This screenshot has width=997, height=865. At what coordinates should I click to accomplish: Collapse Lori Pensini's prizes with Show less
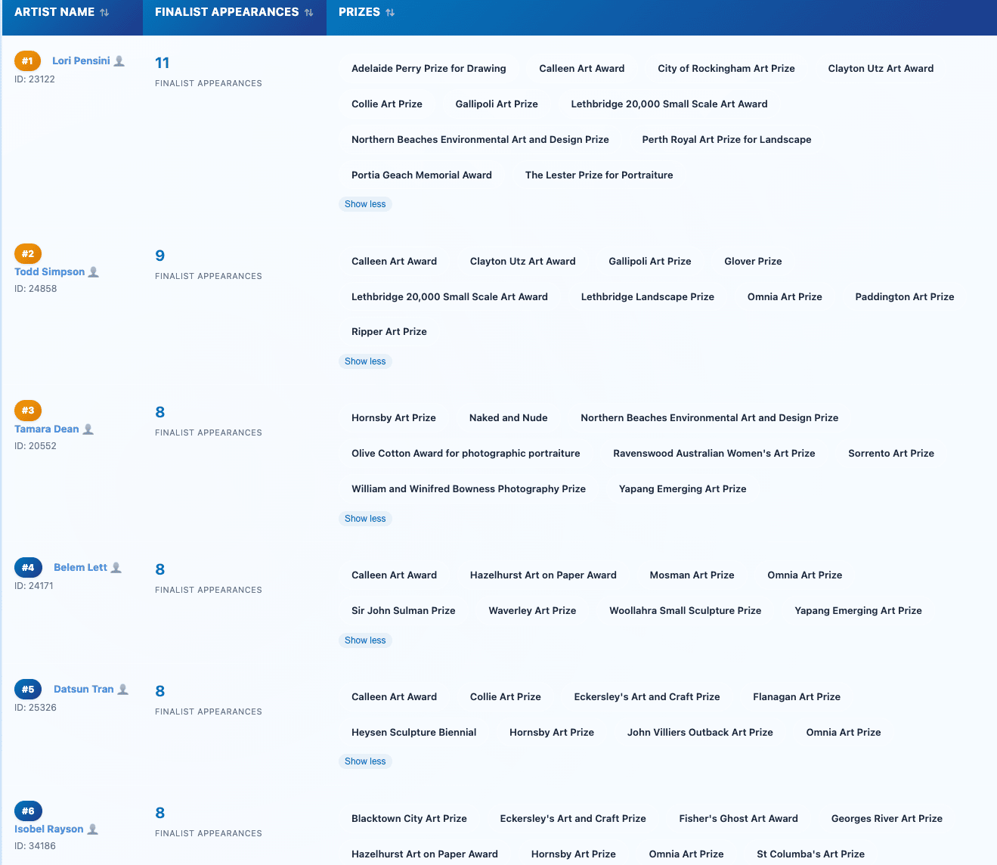pyautogui.click(x=365, y=204)
